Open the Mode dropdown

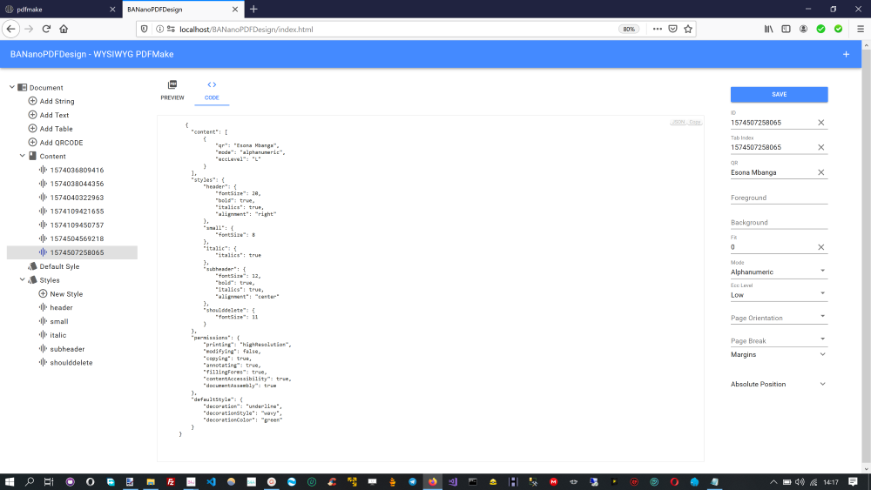point(779,272)
